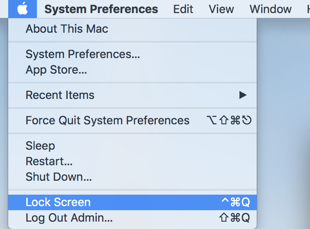This screenshot has width=310, height=229.
Task: Click the Lock Screen shortcut key symbols
Action: [x=236, y=202]
